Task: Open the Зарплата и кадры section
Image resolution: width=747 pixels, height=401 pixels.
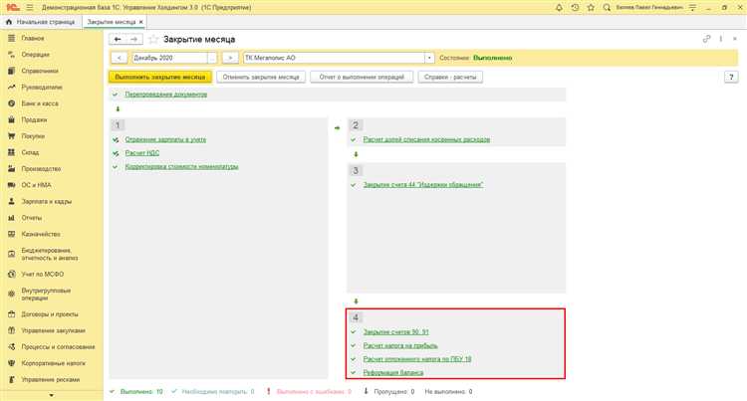Action: pyautogui.click(x=46, y=201)
